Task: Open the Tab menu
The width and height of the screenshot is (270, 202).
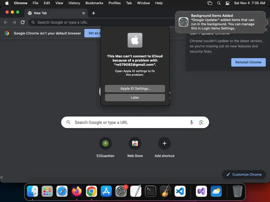Action: click(129, 3)
